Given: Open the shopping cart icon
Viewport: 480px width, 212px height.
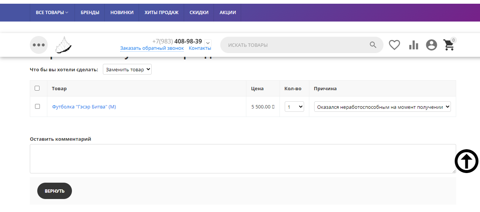Looking at the screenshot, I should click(449, 45).
